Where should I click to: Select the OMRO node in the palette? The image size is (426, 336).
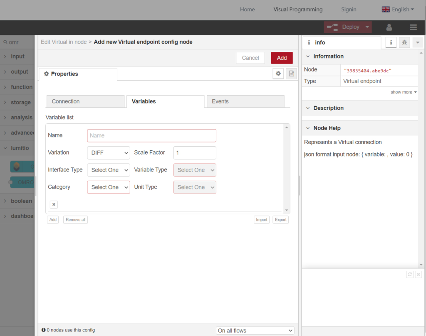point(22,182)
